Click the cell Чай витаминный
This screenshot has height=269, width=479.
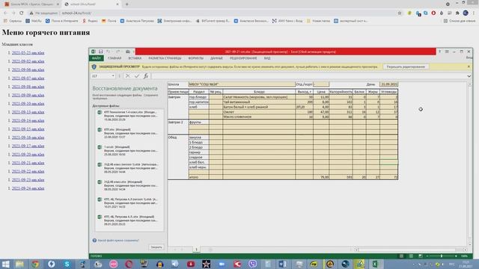click(x=259, y=102)
